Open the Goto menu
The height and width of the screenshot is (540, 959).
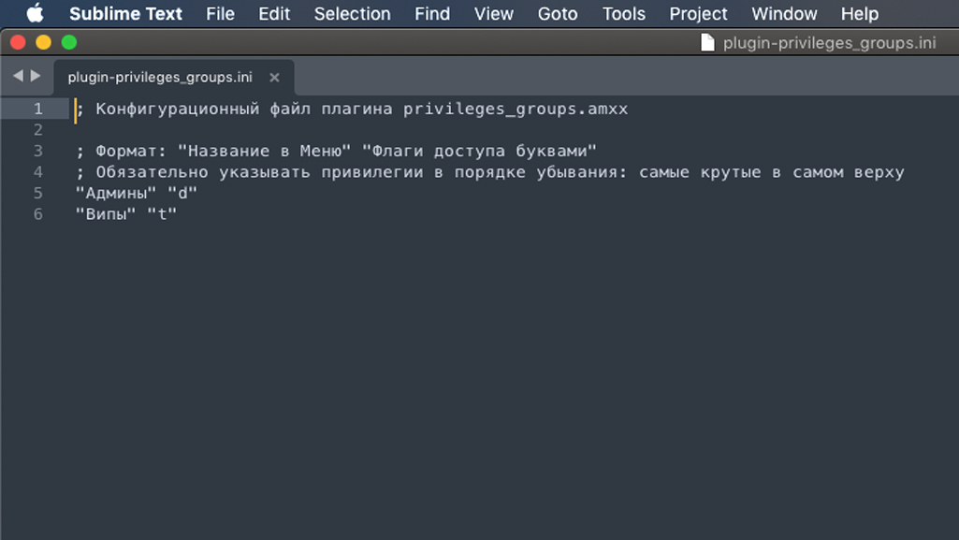(x=558, y=13)
